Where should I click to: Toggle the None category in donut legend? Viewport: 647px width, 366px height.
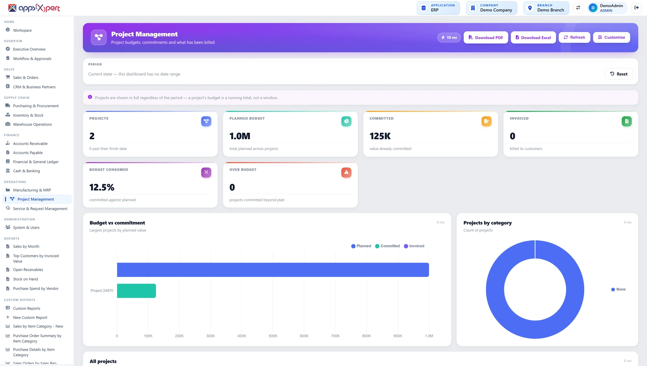[x=618, y=289]
